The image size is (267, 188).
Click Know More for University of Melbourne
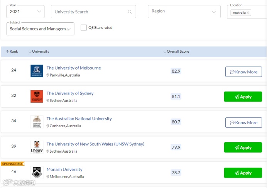click(243, 72)
